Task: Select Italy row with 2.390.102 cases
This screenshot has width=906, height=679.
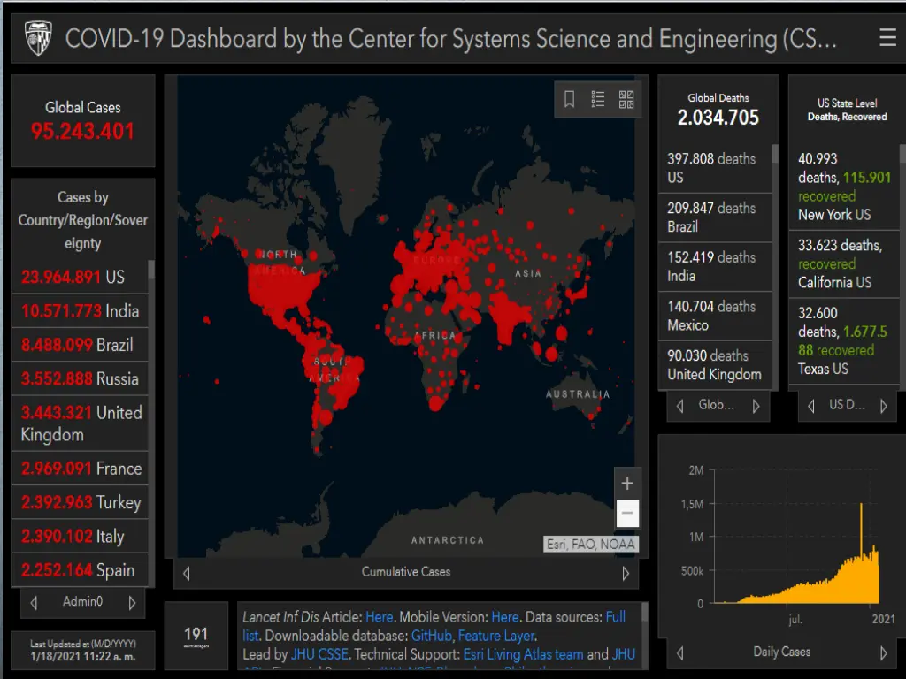Action: 80,537
